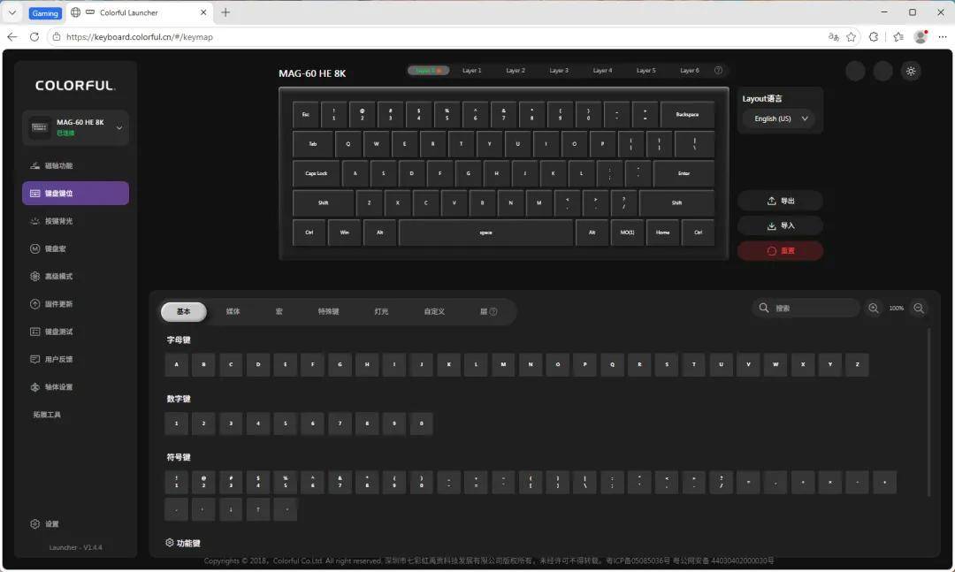Switch to the Layer 6 tab

690,71
